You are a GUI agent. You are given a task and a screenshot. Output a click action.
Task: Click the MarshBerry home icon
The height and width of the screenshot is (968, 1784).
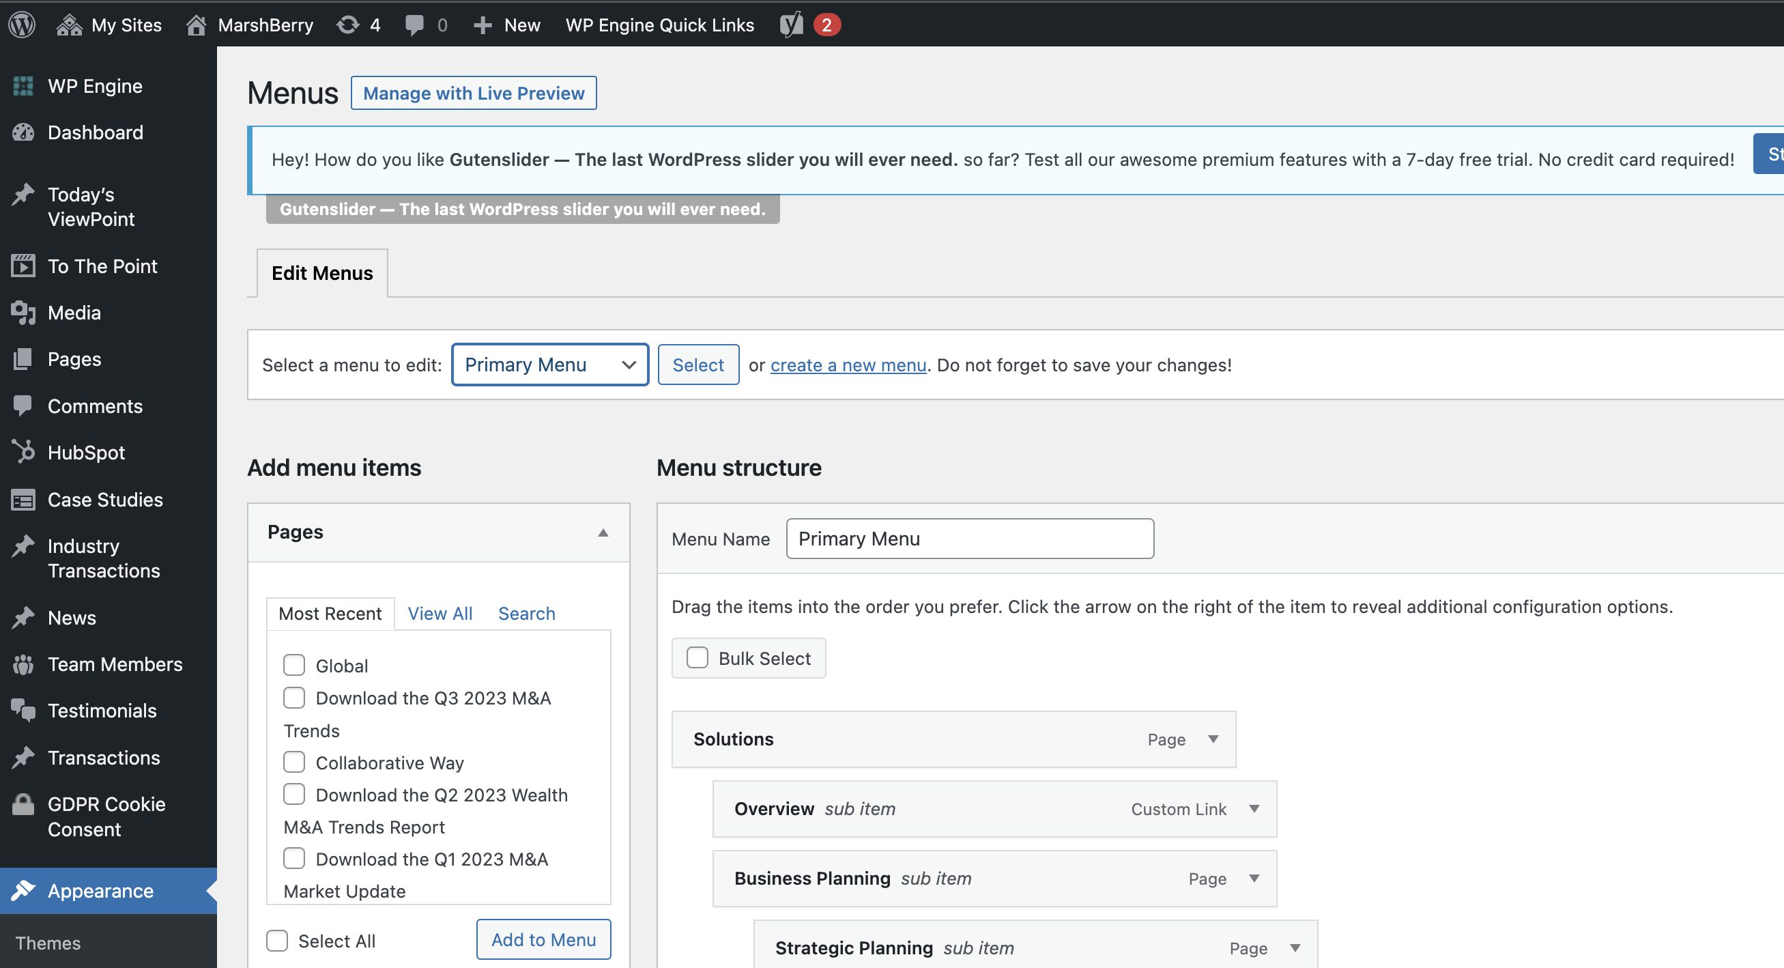point(196,25)
